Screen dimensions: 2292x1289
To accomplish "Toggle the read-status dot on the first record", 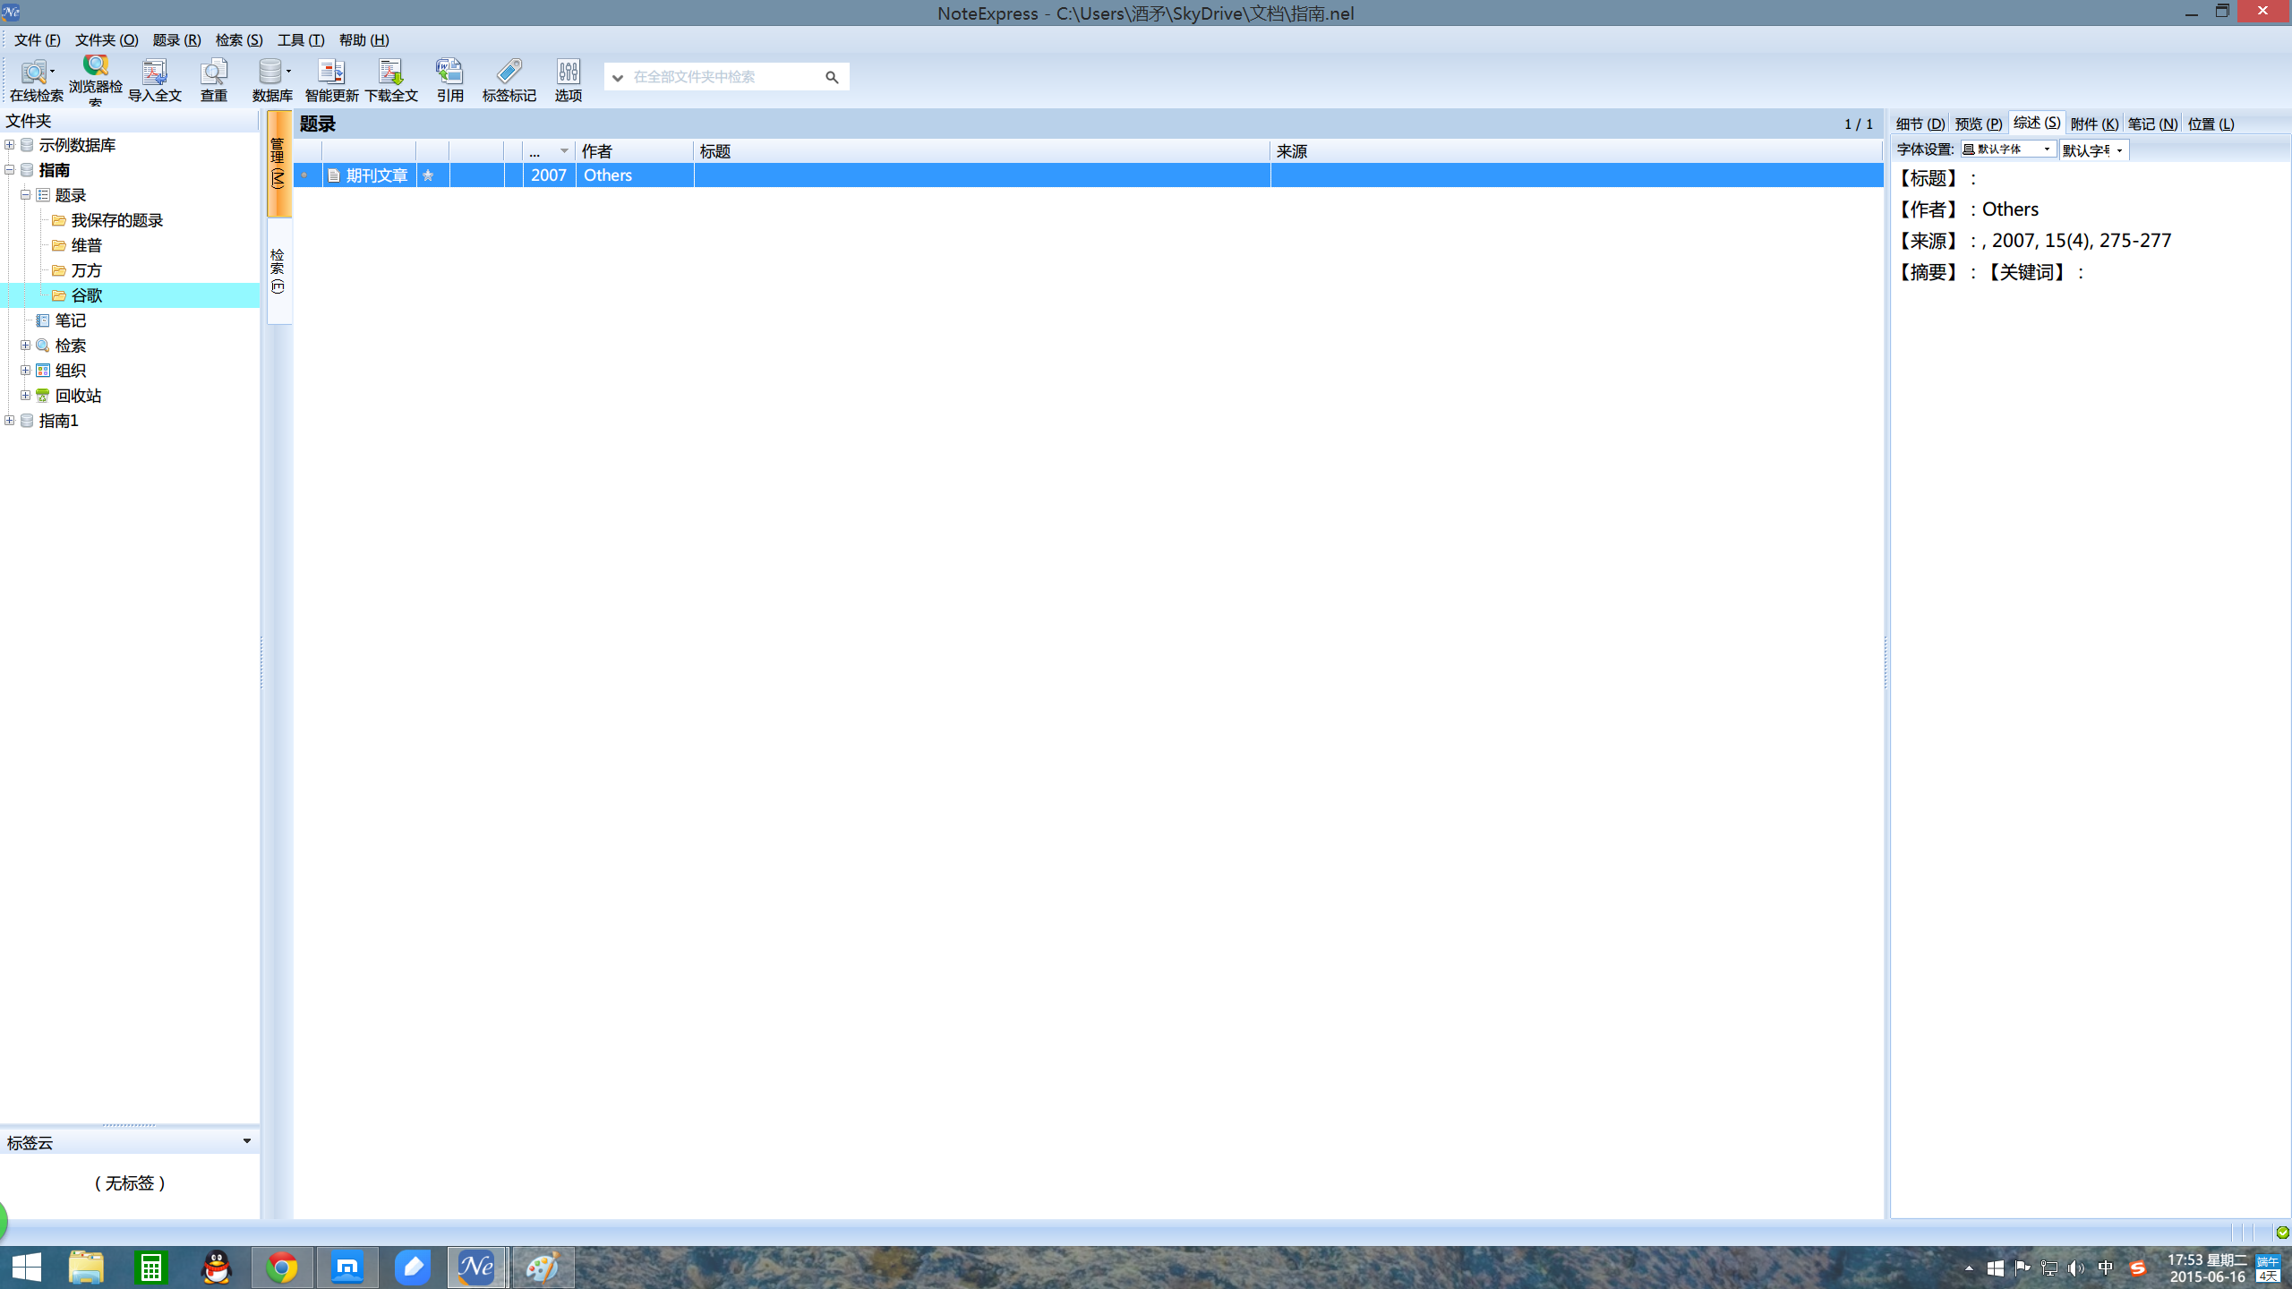I will pos(304,175).
